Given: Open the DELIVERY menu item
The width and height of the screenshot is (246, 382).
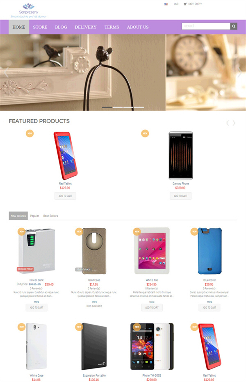Looking at the screenshot, I should pos(86,27).
